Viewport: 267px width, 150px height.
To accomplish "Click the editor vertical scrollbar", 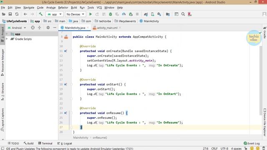I will point(260,80).
